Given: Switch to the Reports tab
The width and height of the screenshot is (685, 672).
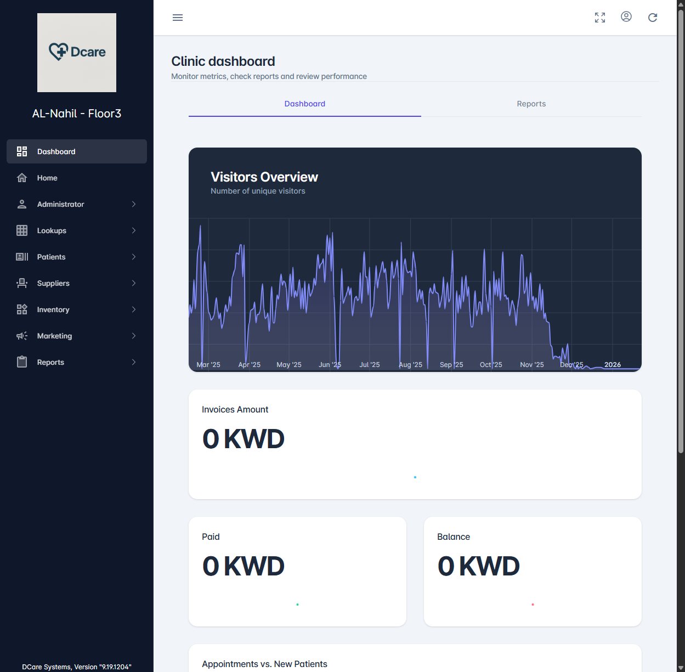Looking at the screenshot, I should click(x=531, y=104).
